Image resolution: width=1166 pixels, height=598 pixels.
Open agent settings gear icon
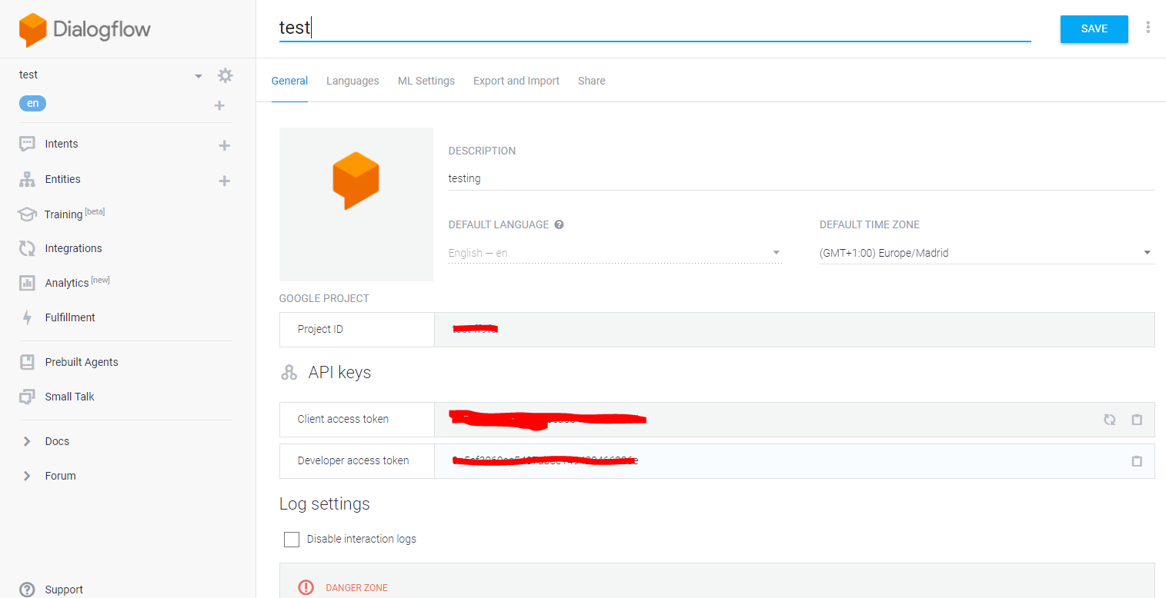coord(225,75)
